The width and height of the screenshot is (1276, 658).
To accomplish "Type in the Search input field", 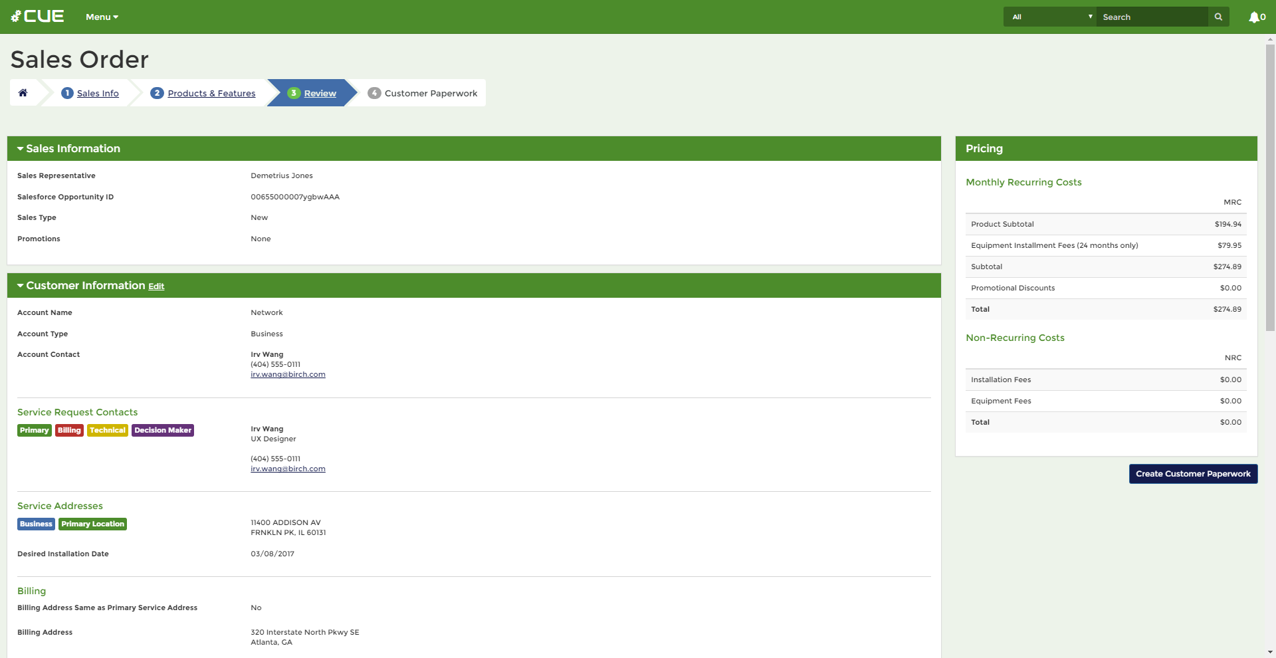I will tap(1152, 17).
